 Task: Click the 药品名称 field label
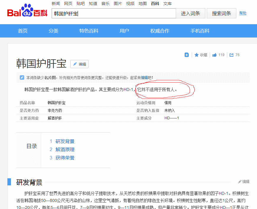[x=27, y=103]
